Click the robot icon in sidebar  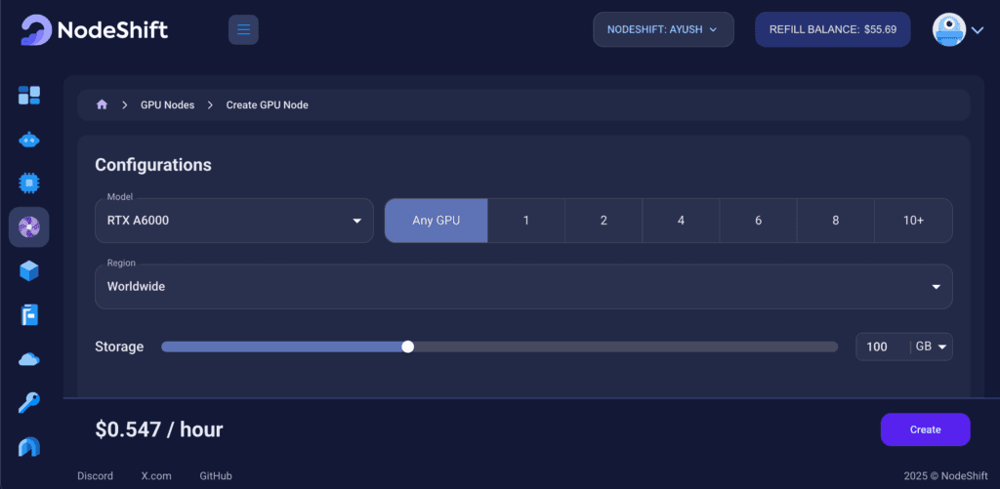[29, 140]
